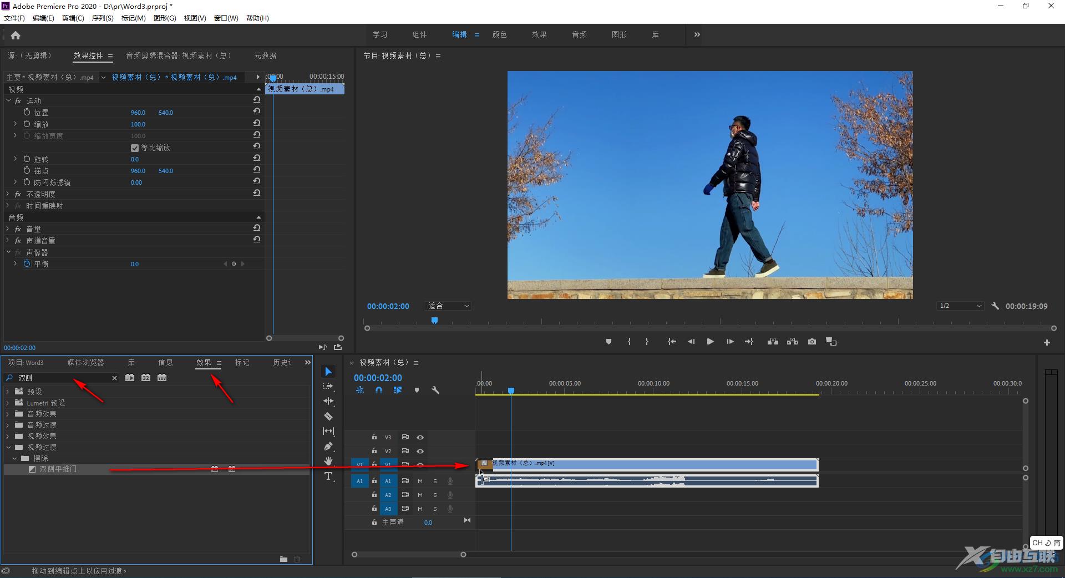Switch to 音频 workspace tab
This screenshot has width=1065, height=578.
[579, 34]
